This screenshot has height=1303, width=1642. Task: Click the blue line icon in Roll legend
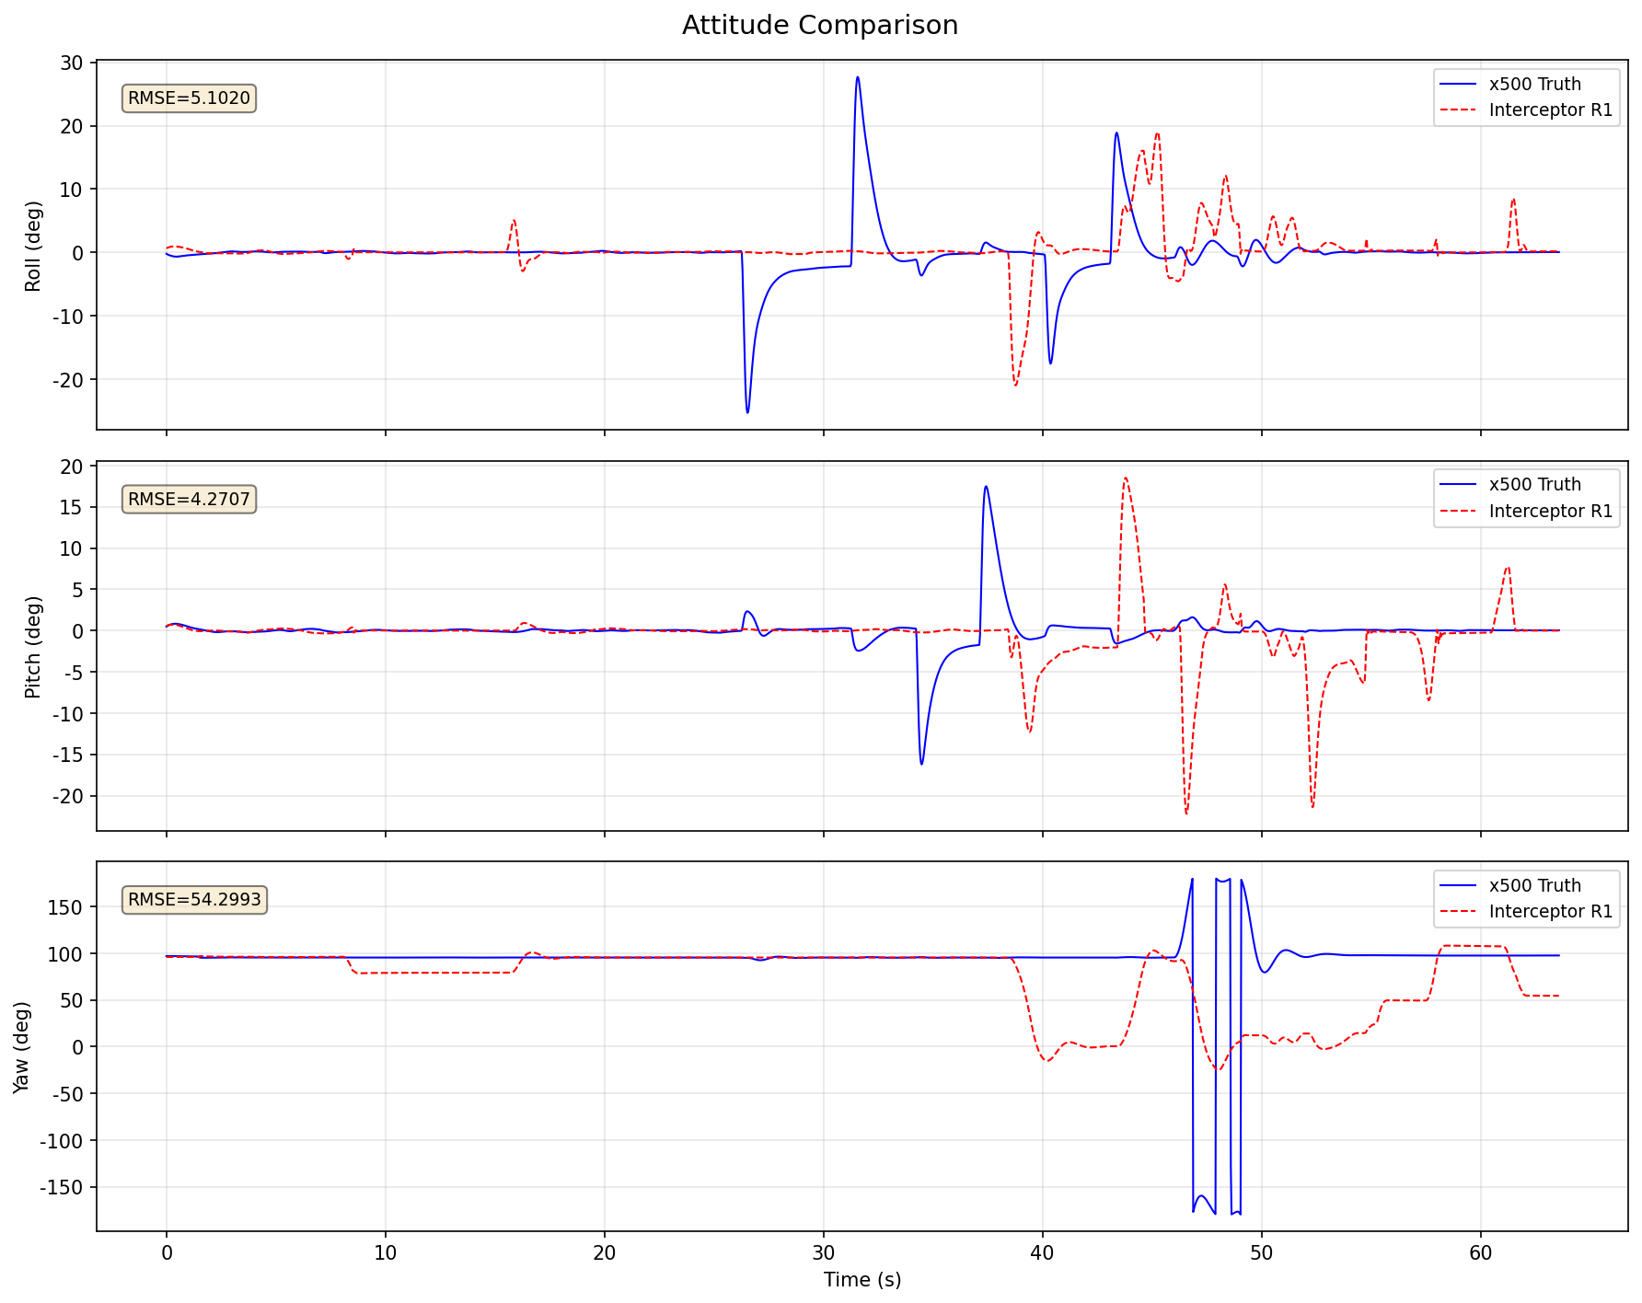pyautogui.click(x=1460, y=84)
